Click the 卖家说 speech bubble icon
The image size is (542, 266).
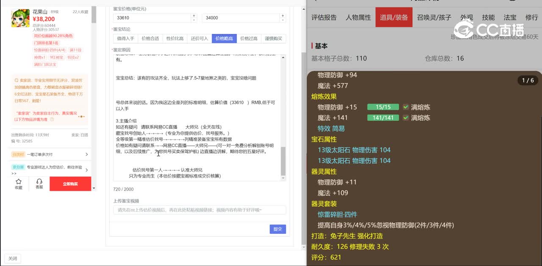tap(16, 80)
